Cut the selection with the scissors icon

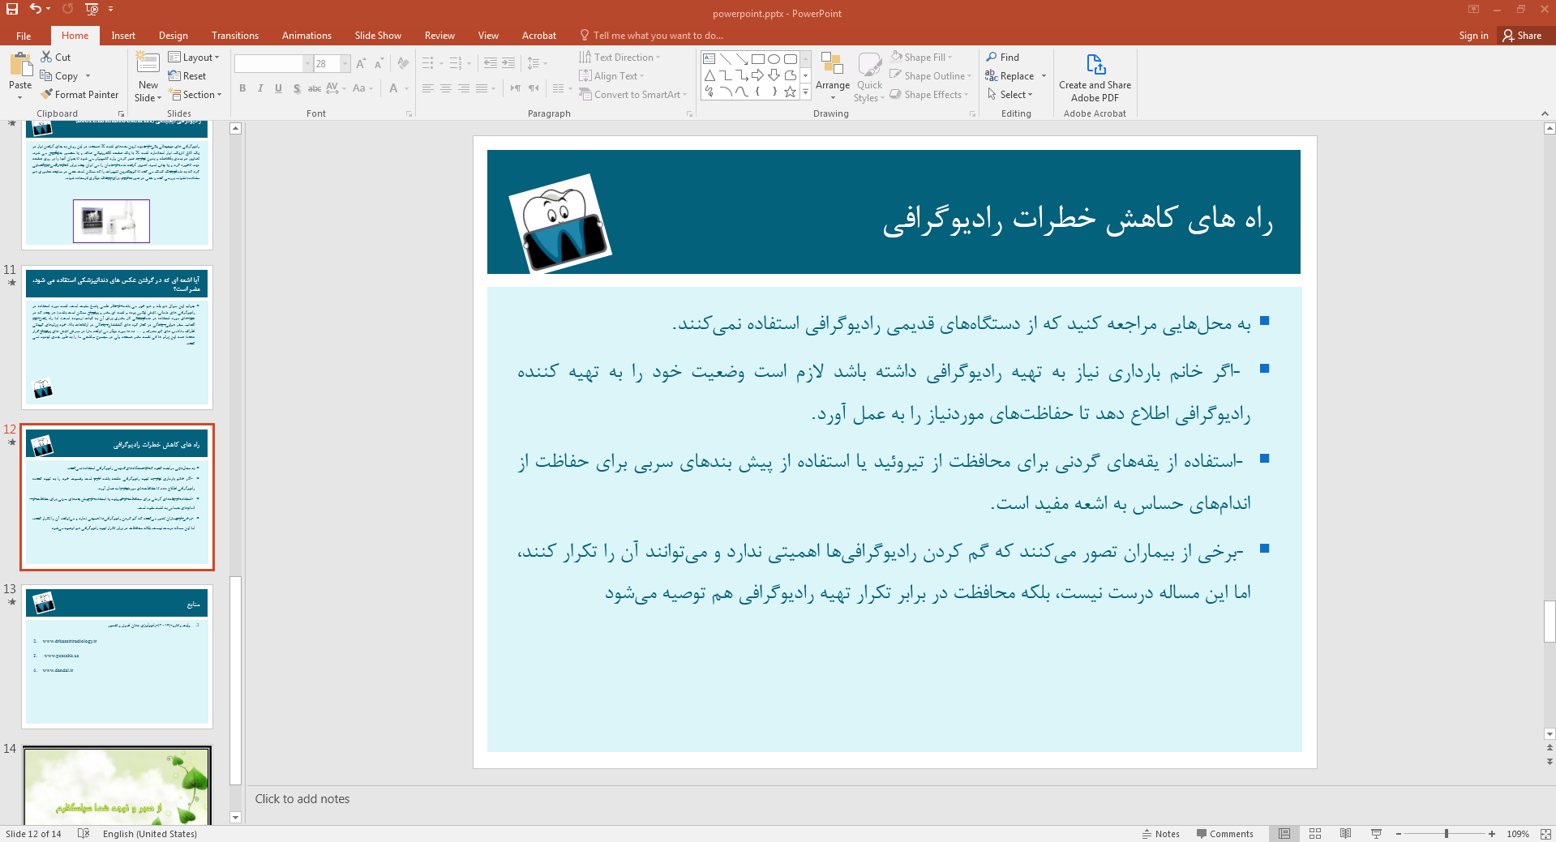pos(47,57)
